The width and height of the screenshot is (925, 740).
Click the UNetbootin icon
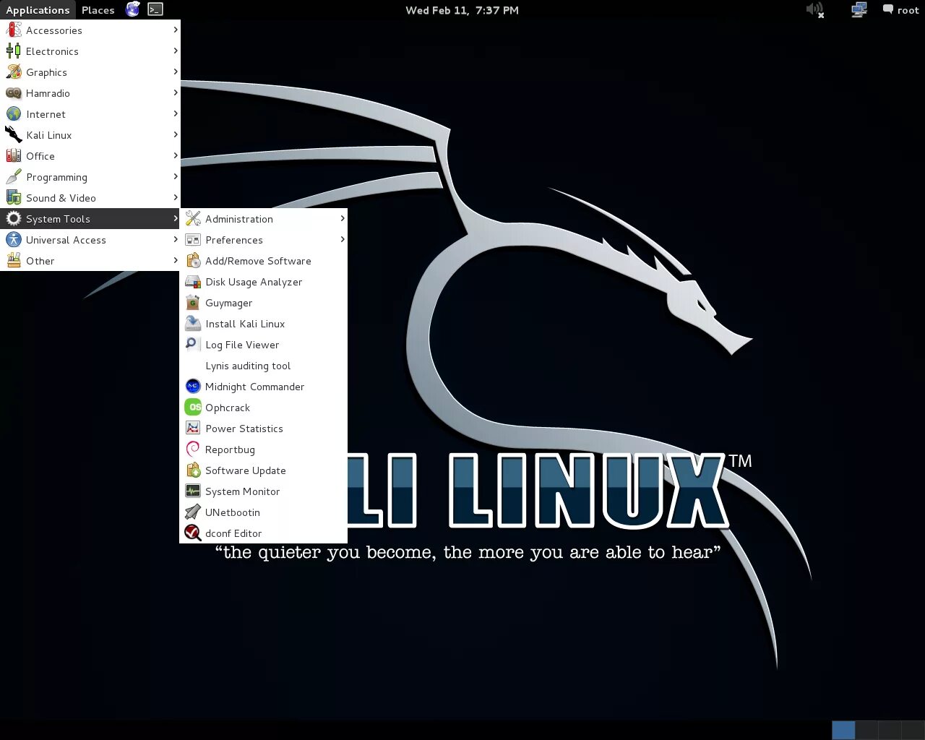coord(193,512)
